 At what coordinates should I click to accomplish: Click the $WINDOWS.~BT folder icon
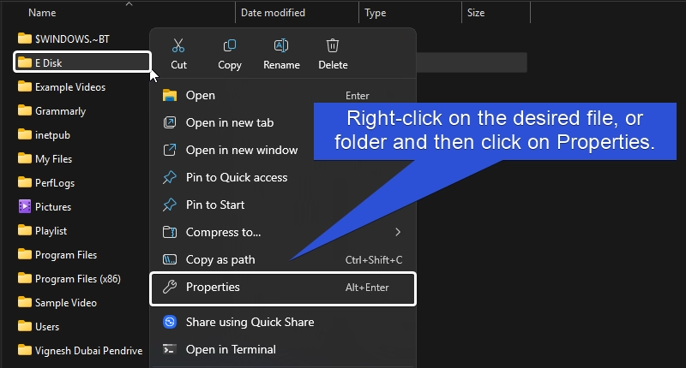(25, 39)
